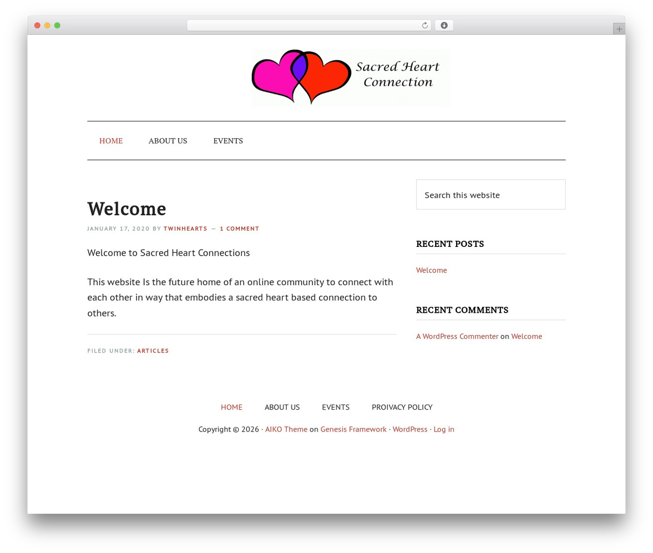Viewport: 653px width, 553px height.
Task: Follow the AIKO Theme link
Action: click(286, 429)
